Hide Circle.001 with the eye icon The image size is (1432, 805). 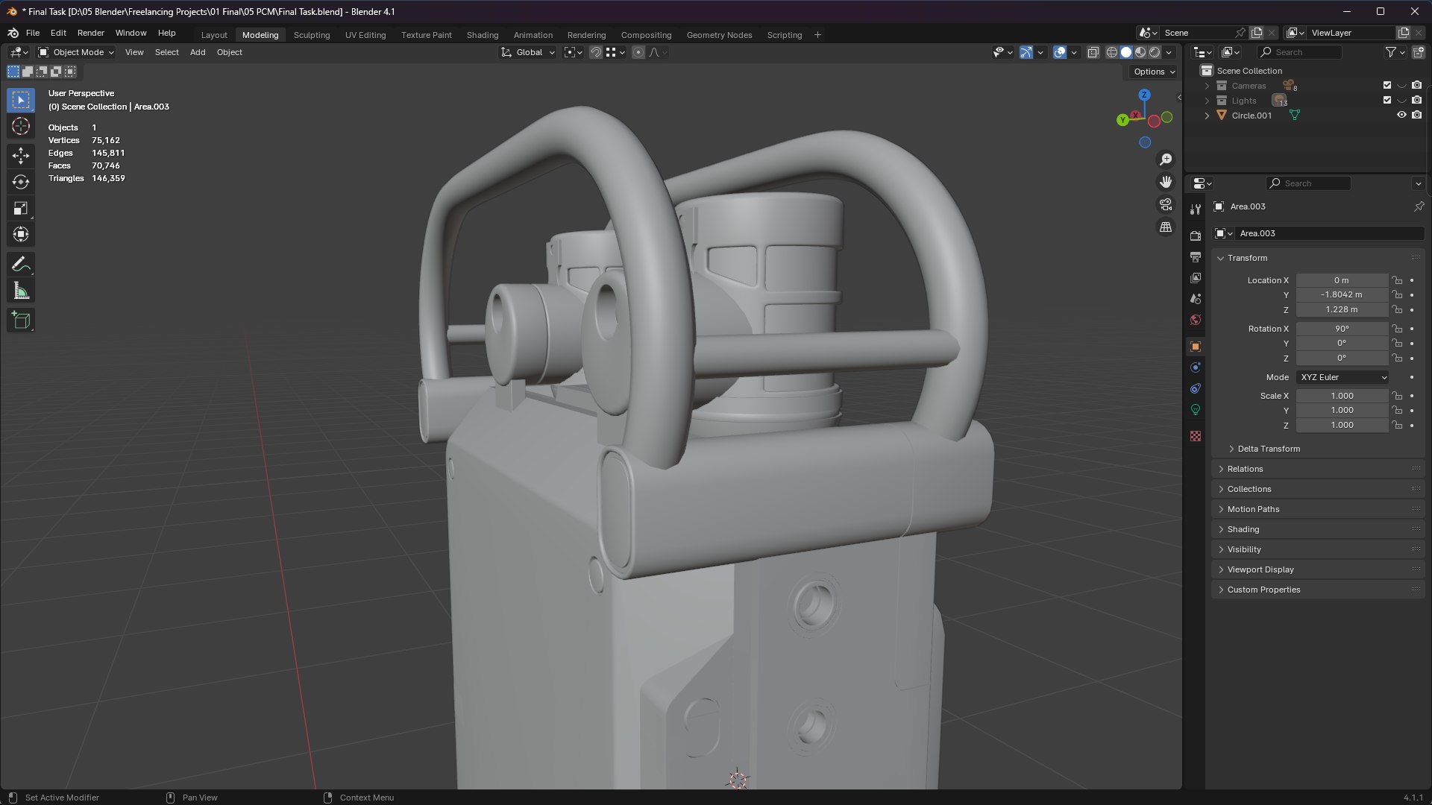coord(1401,116)
